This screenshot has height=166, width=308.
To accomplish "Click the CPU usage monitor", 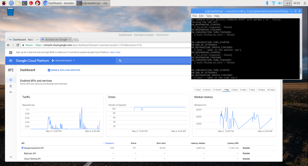I will click(288, 3).
